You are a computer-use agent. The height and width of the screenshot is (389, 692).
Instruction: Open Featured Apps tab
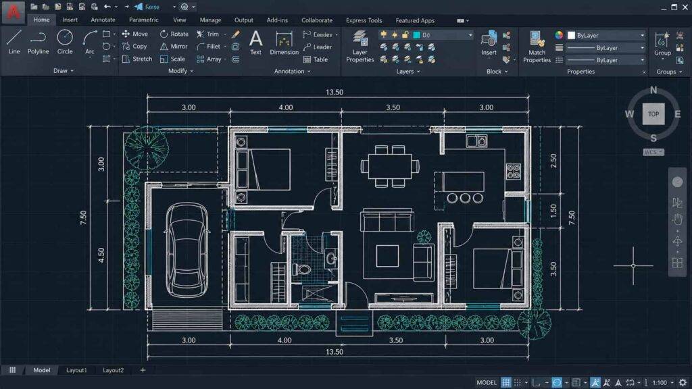(x=415, y=20)
